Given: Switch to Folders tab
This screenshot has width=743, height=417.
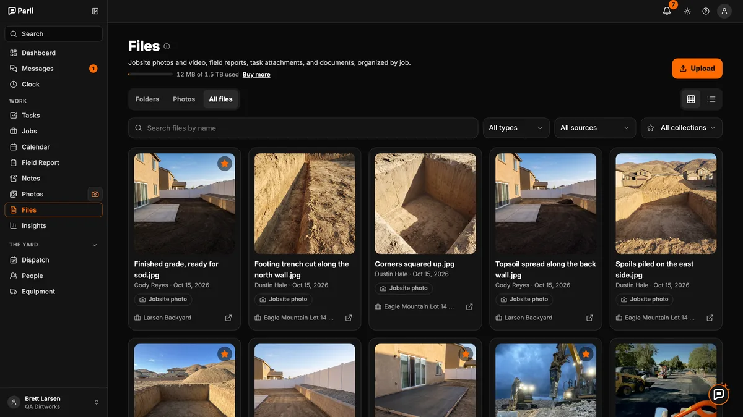Looking at the screenshot, I should pyautogui.click(x=147, y=99).
